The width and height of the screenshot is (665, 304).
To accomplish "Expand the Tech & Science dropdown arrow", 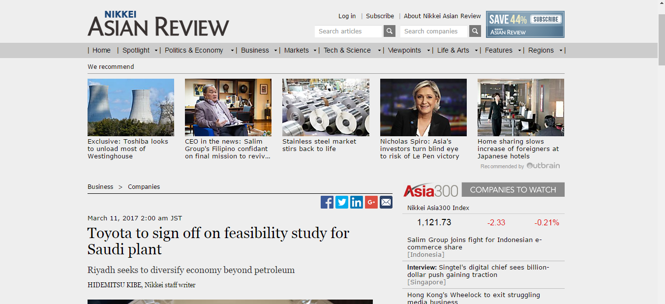I will click(x=379, y=51).
